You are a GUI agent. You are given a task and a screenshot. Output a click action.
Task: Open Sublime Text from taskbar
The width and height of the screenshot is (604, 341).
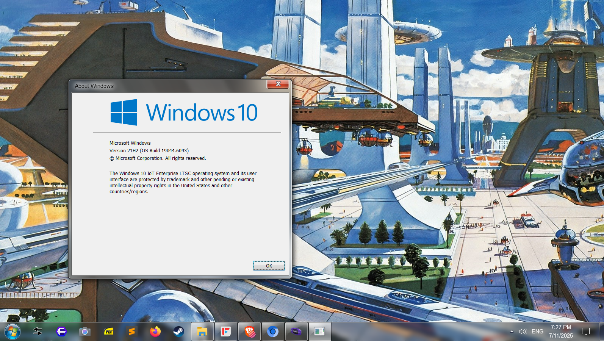(131, 332)
